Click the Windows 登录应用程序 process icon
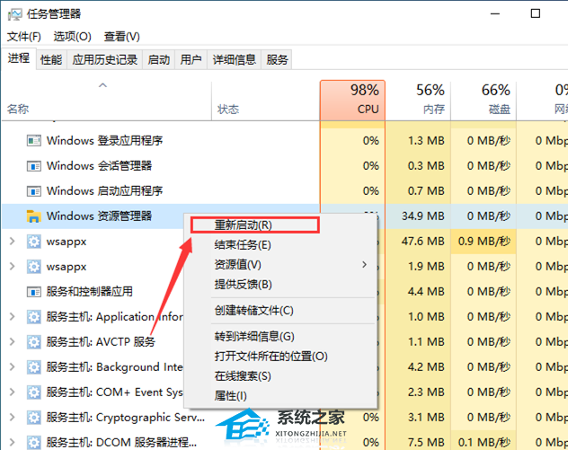Screen dimensions: 568x450 tap(33, 140)
